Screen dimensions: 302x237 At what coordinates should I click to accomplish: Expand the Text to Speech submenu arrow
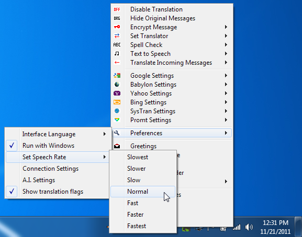226,54
